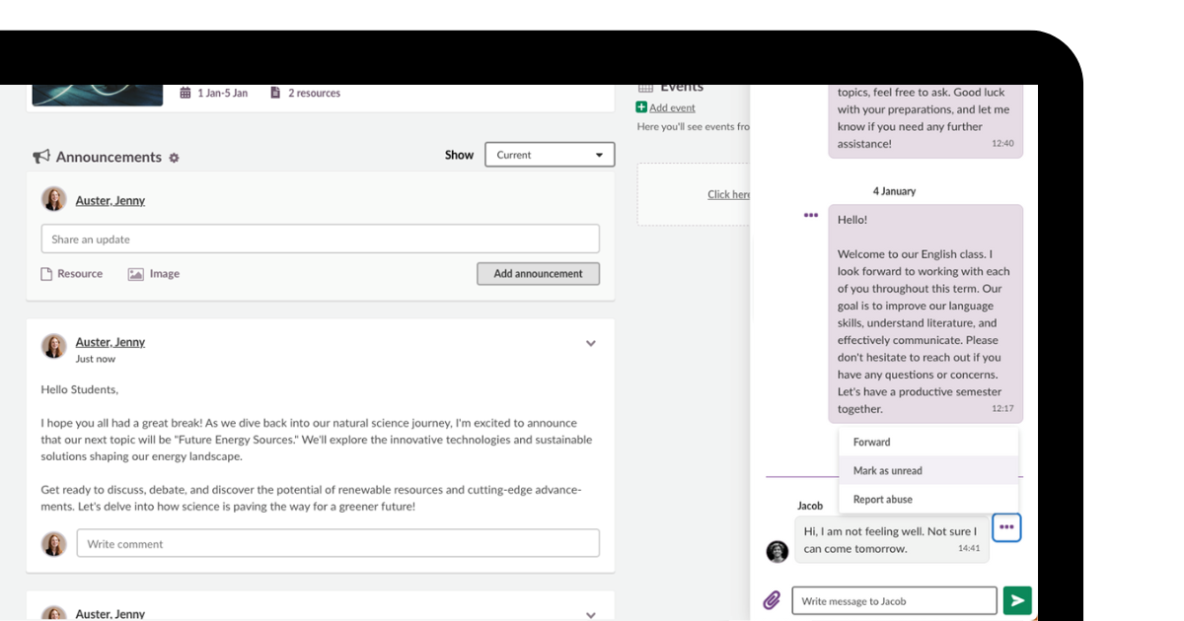
Task: Click Jacob's profile avatar in chat
Action: point(777,551)
